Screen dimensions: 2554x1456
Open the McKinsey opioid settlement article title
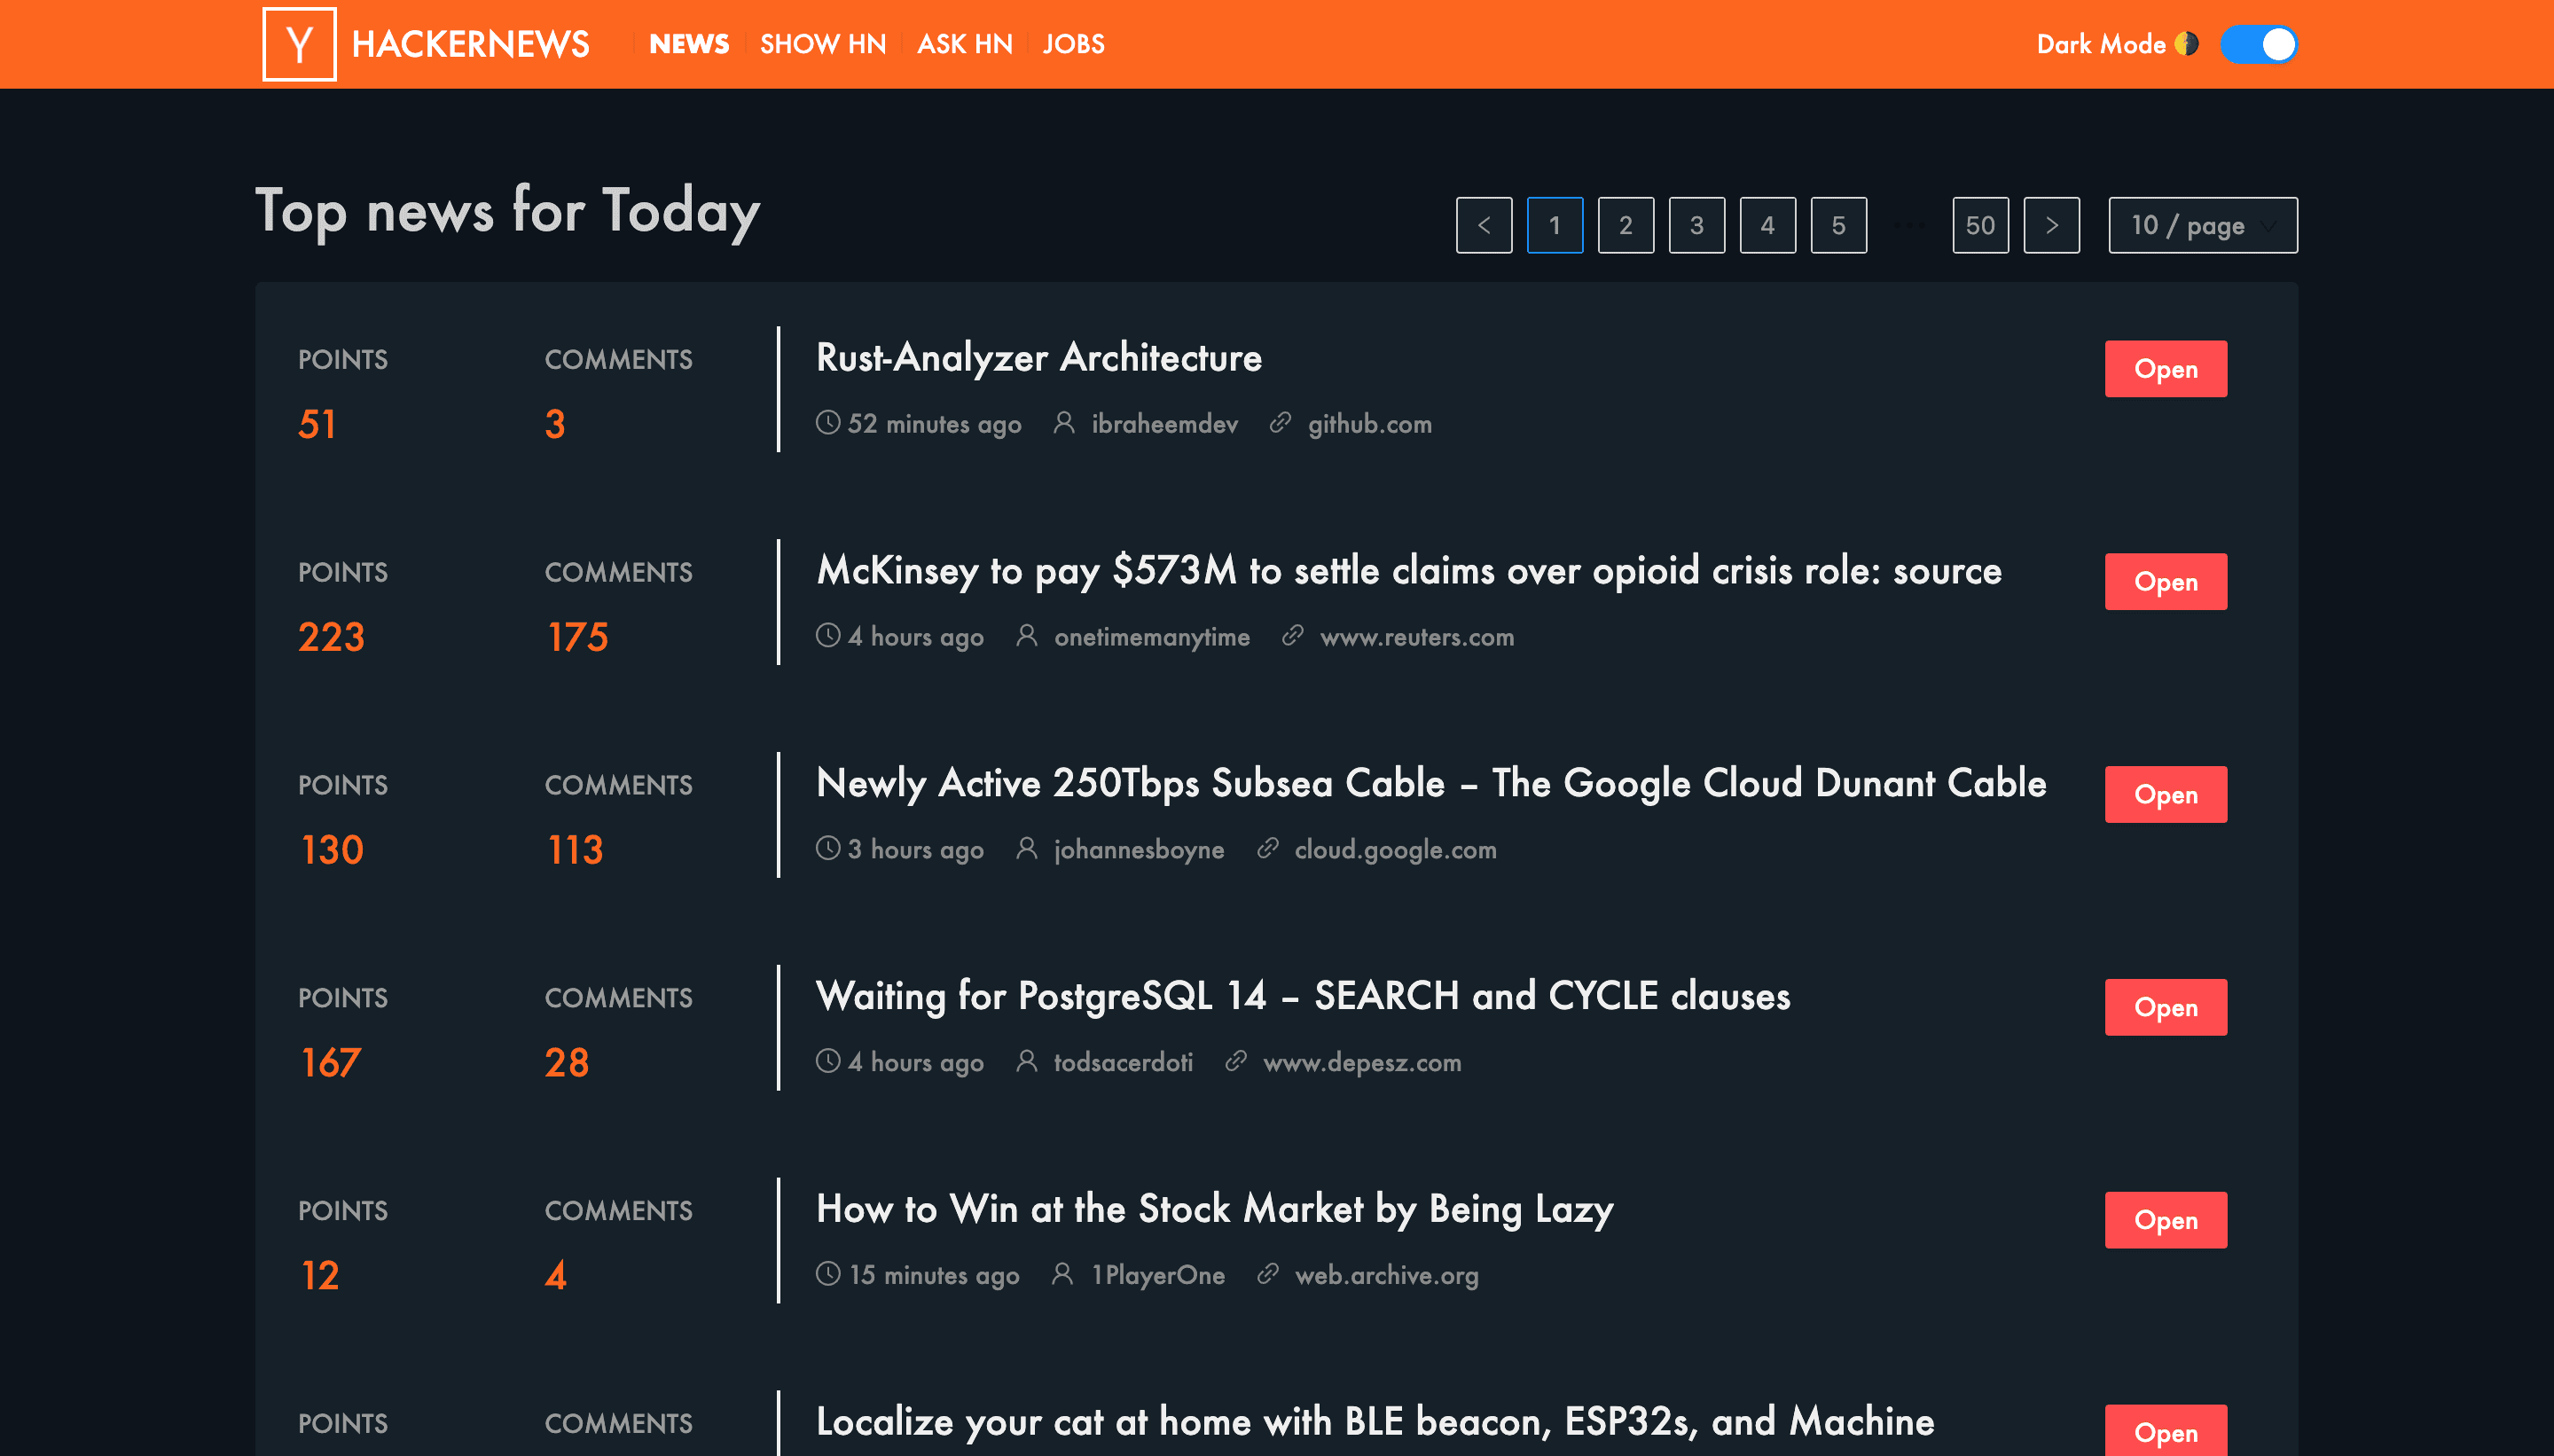[x=1408, y=571]
